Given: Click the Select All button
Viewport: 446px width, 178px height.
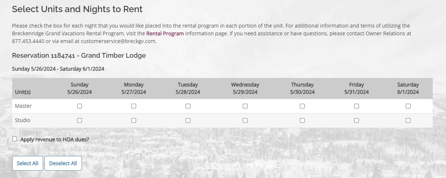Looking at the screenshot, I should (28, 163).
